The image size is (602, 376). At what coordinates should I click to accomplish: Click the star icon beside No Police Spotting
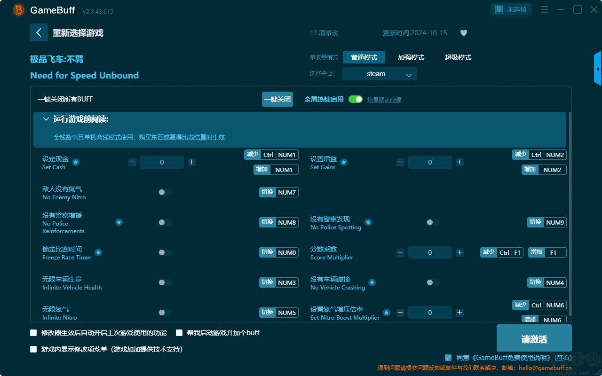pos(368,222)
